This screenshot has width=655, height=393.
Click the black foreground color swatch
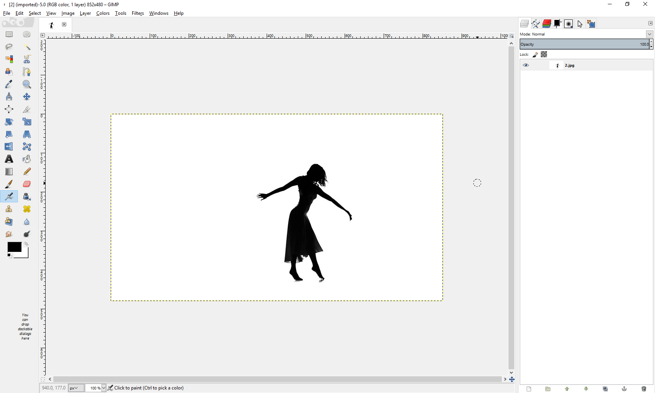pyautogui.click(x=14, y=247)
